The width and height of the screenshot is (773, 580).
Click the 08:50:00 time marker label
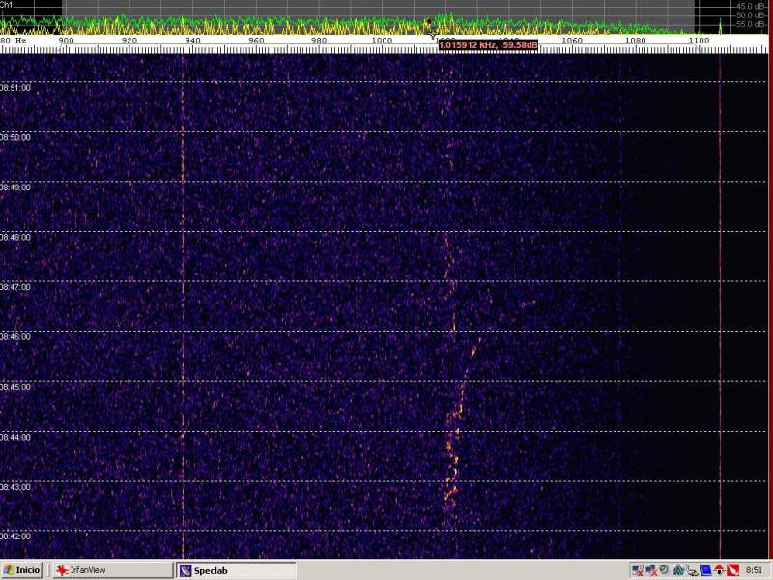(15, 137)
